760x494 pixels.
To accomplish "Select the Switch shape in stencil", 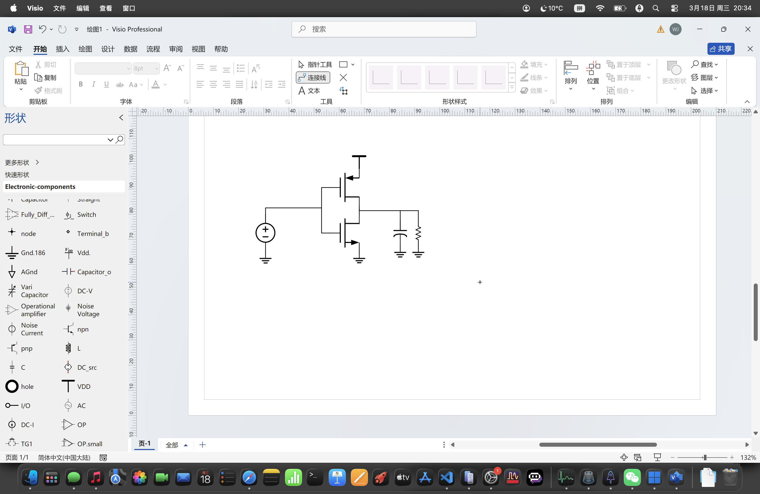I will pos(80,215).
